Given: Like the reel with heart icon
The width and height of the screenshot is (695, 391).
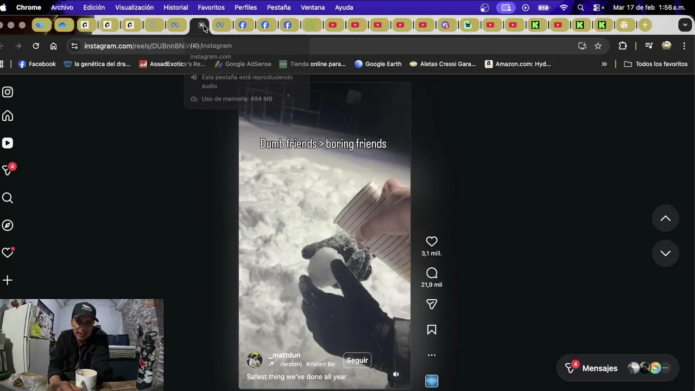Looking at the screenshot, I should click(432, 241).
